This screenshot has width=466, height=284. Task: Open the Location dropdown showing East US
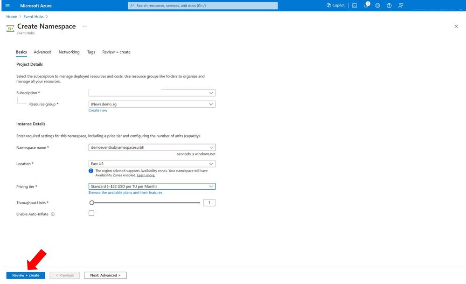click(152, 164)
